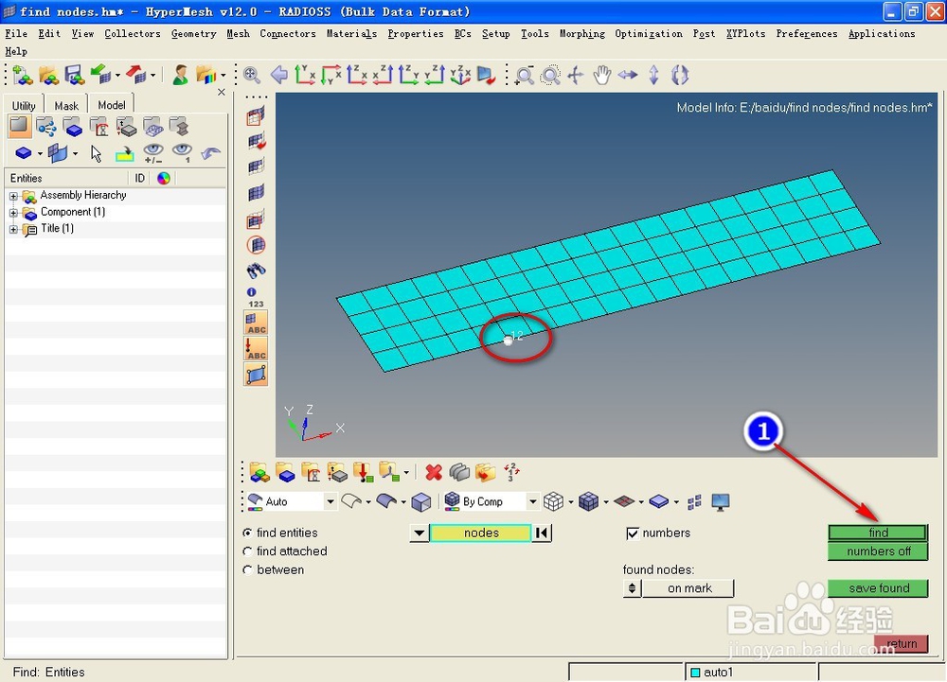Screen dimensions: 947x682
Task: Switch to the Model tab
Action: tap(111, 105)
